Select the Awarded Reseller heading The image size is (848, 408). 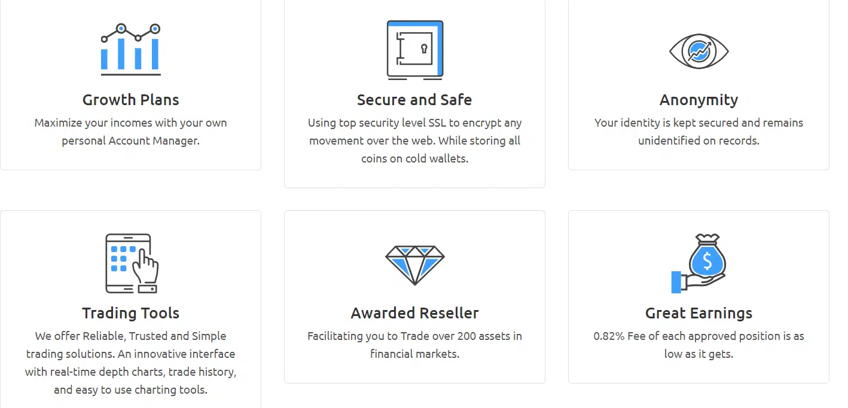(414, 313)
